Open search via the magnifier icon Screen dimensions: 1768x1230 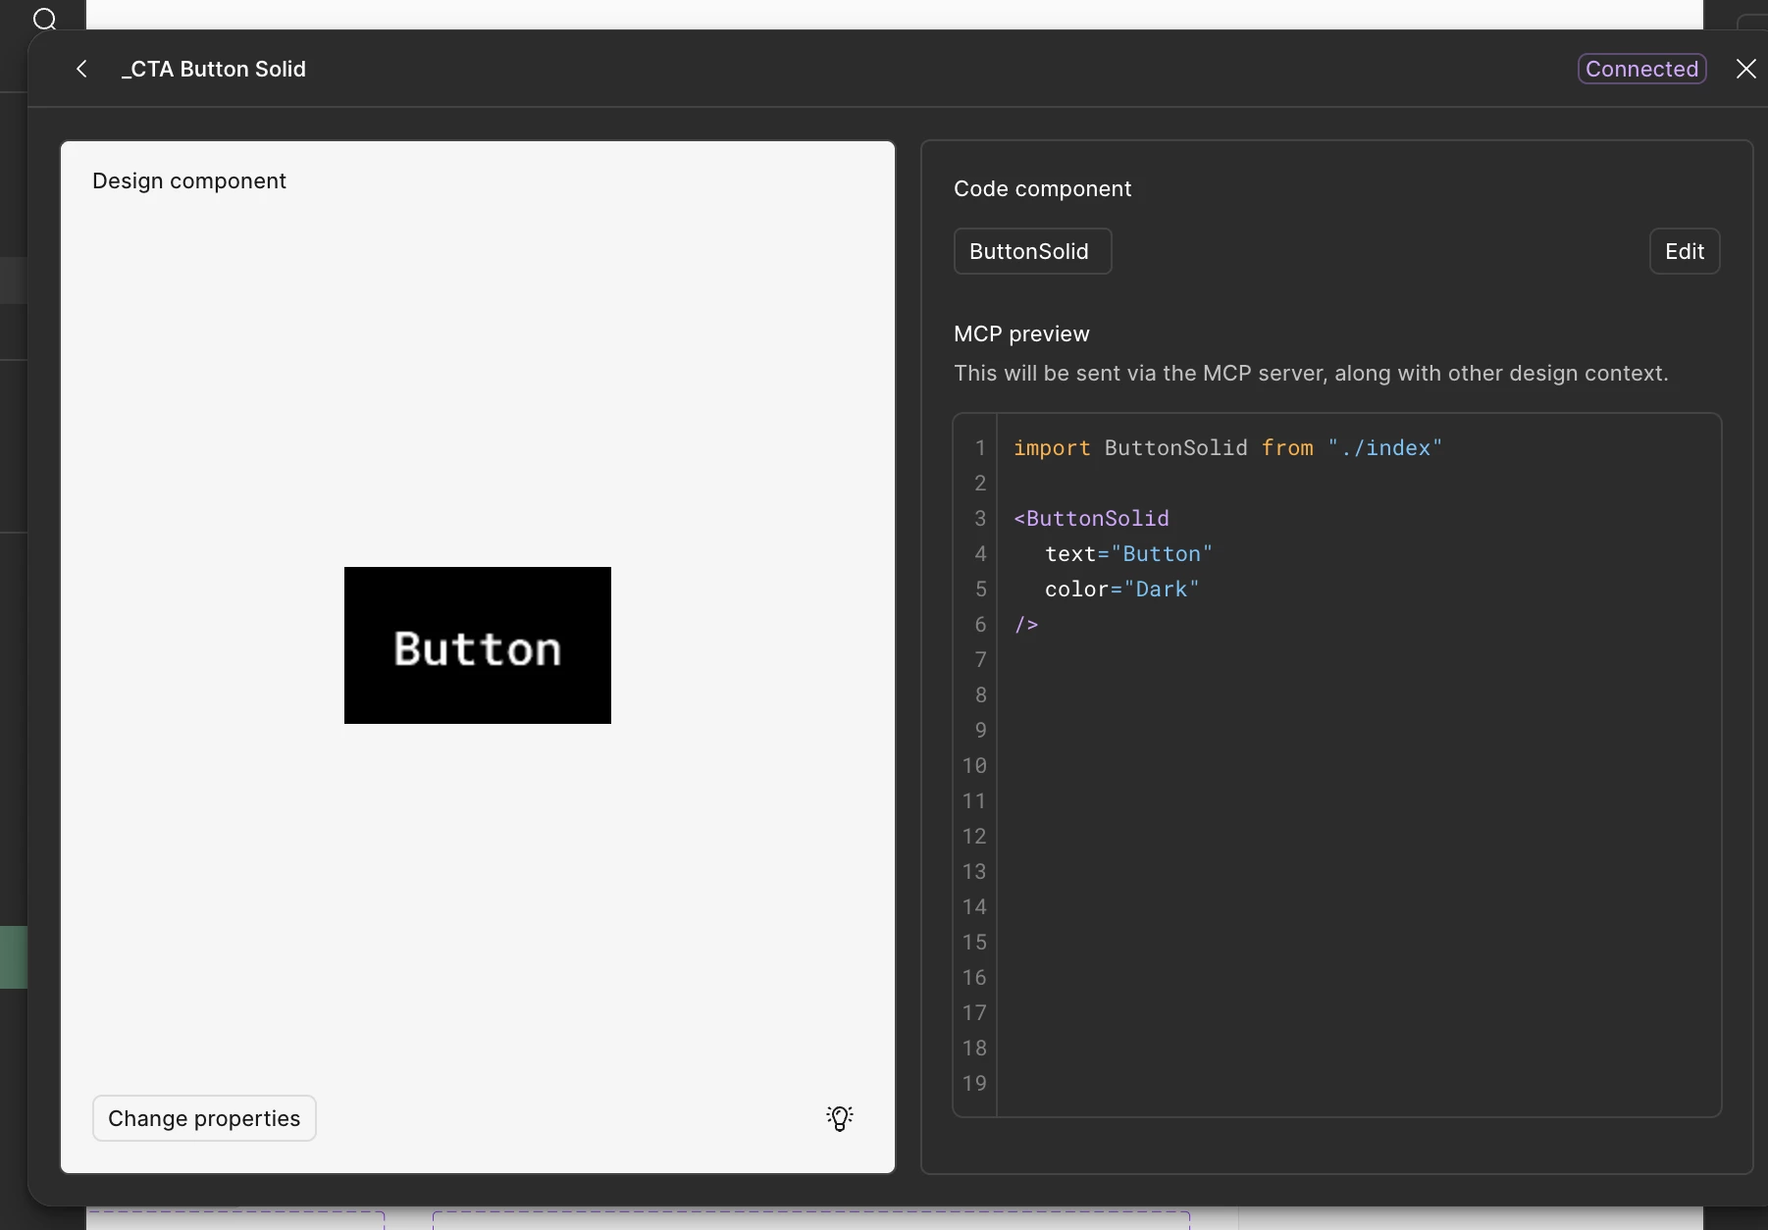[45, 19]
